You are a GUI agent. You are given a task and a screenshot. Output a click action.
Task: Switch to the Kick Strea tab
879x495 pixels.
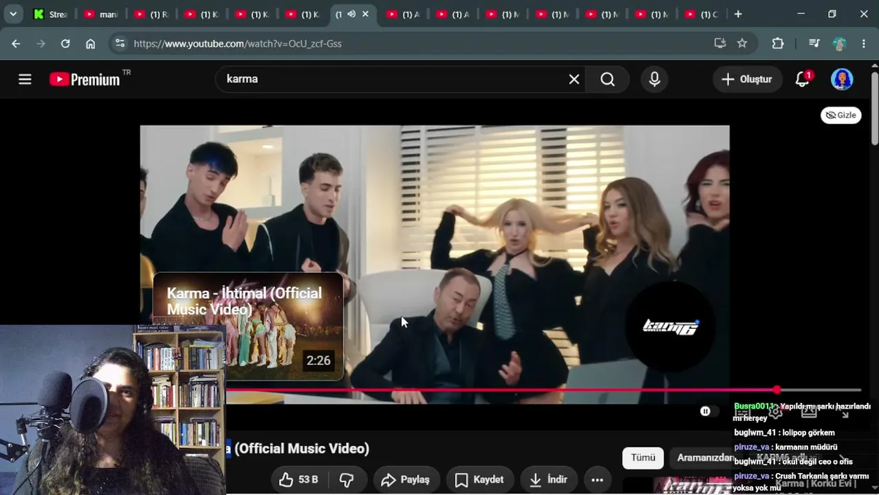coord(51,14)
